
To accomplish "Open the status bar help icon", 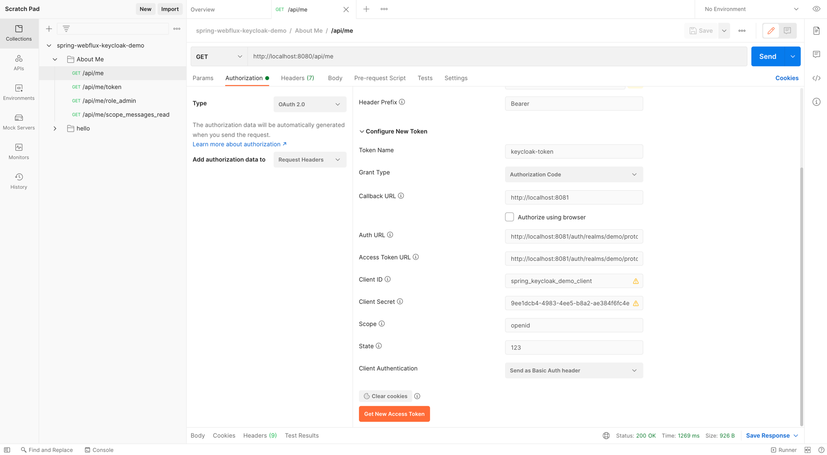I will pyautogui.click(x=821, y=450).
